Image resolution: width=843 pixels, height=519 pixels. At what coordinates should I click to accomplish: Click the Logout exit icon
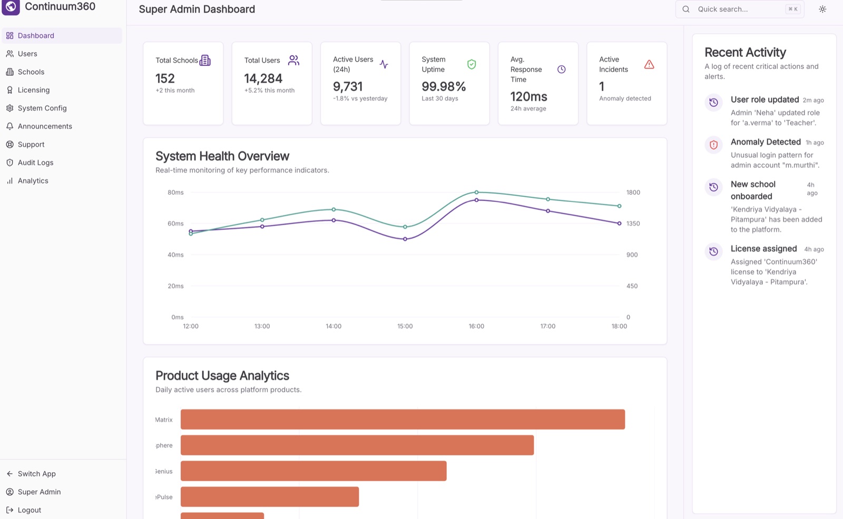click(9, 510)
